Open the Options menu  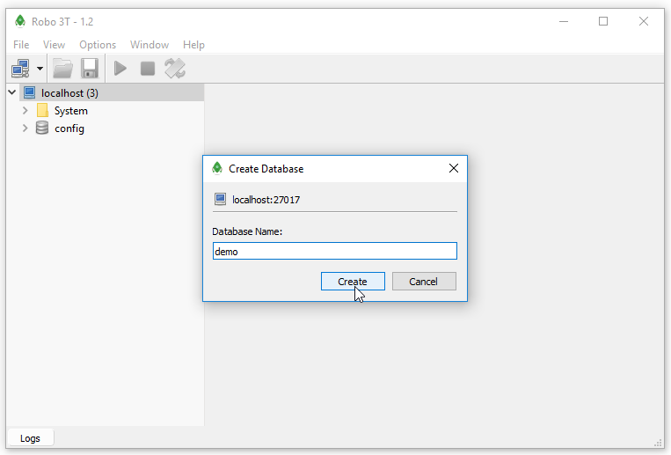point(98,45)
